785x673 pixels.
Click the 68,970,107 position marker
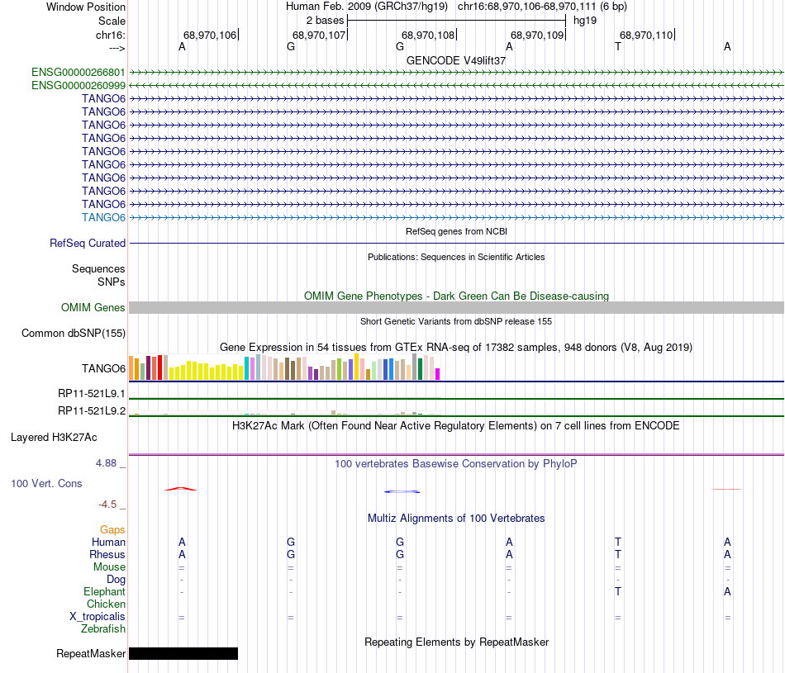click(x=320, y=35)
